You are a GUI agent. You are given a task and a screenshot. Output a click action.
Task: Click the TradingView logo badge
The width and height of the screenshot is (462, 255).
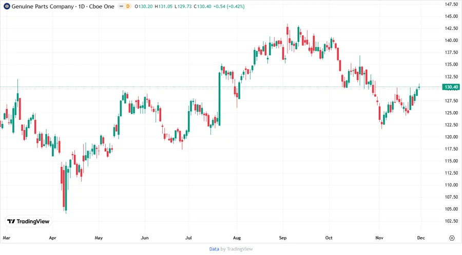(x=28, y=222)
